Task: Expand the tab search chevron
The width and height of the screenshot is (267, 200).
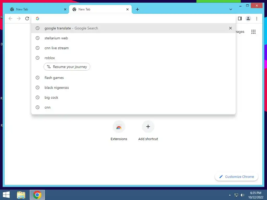Action: [231, 9]
